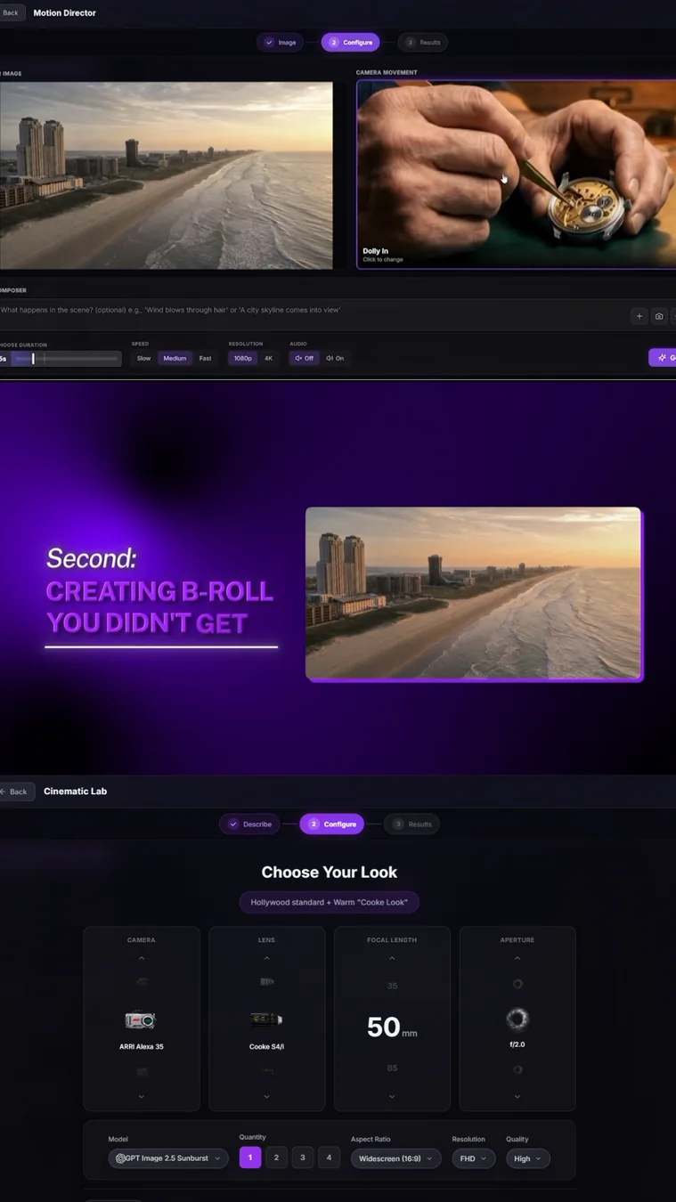Turn audio Off
The width and height of the screenshot is (676, 1202).
pos(304,358)
